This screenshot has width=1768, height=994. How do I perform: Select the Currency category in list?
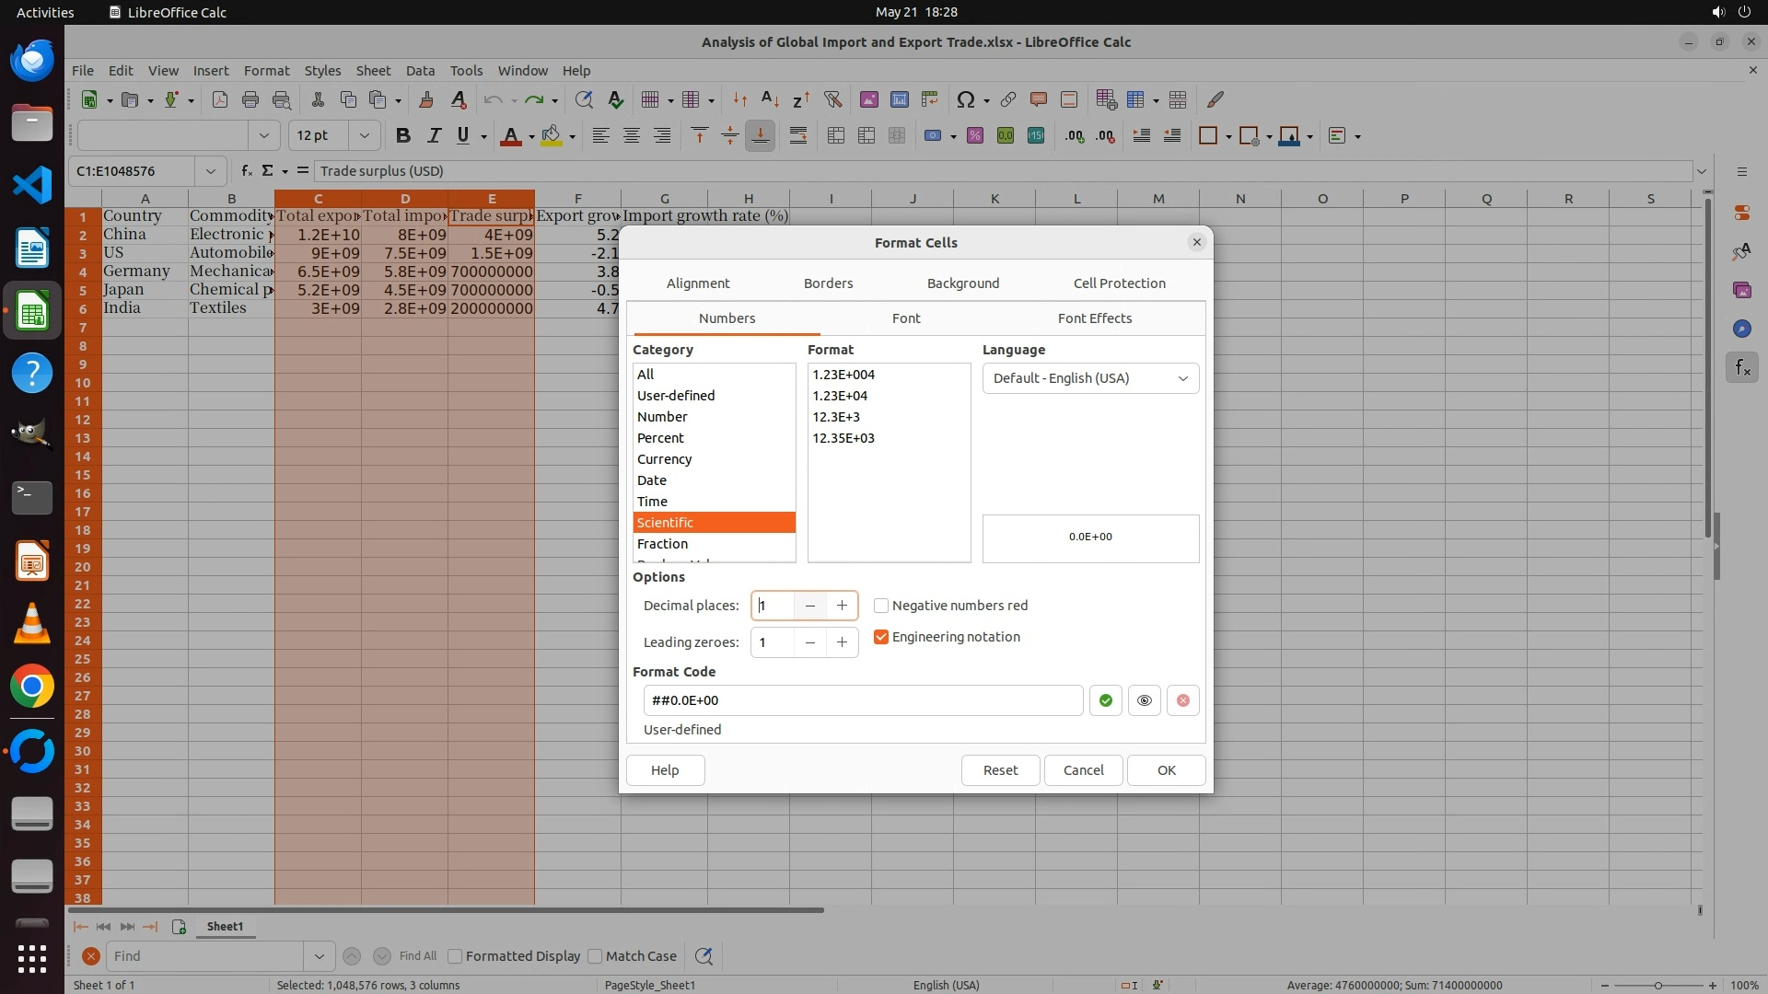(664, 459)
